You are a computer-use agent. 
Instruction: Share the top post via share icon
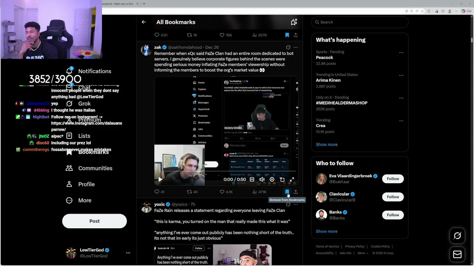click(x=296, y=35)
